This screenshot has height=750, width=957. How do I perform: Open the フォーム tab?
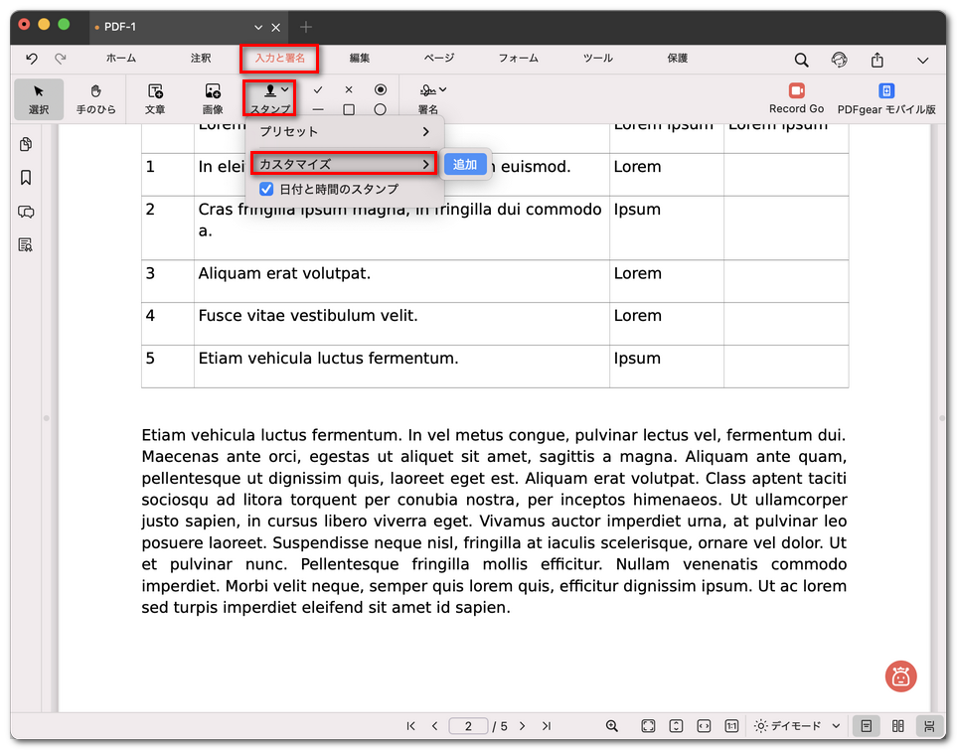(x=518, y=59)
